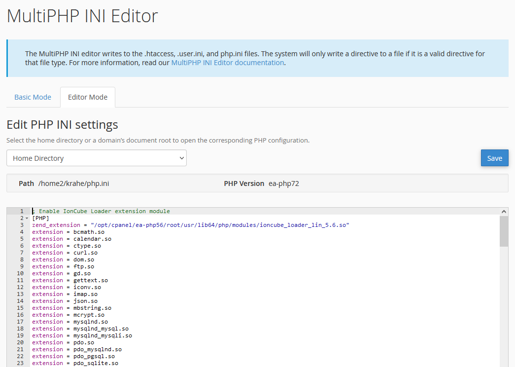
Task: Click the editor's vertical scrollbar thumb
Action: pyautogui.click(x=504, y=231)
